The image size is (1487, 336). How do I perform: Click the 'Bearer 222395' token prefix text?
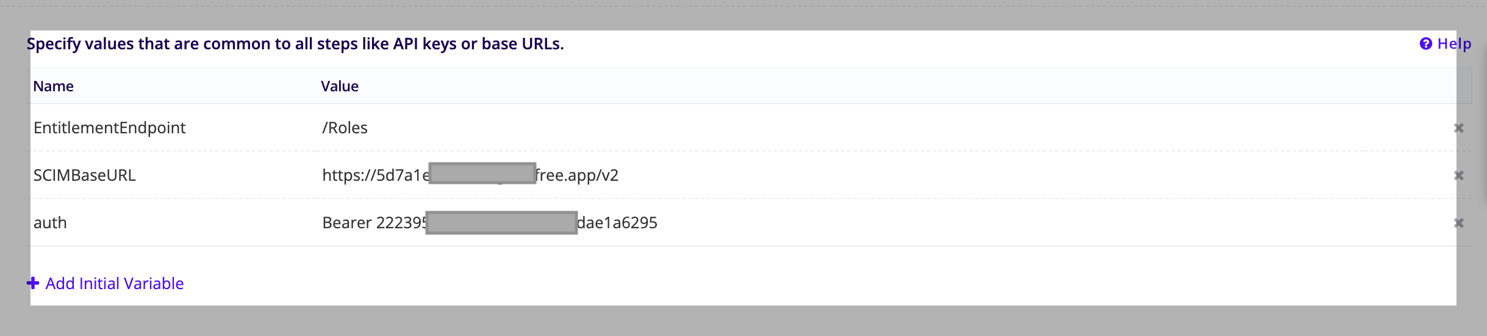[x=373, y=223]
